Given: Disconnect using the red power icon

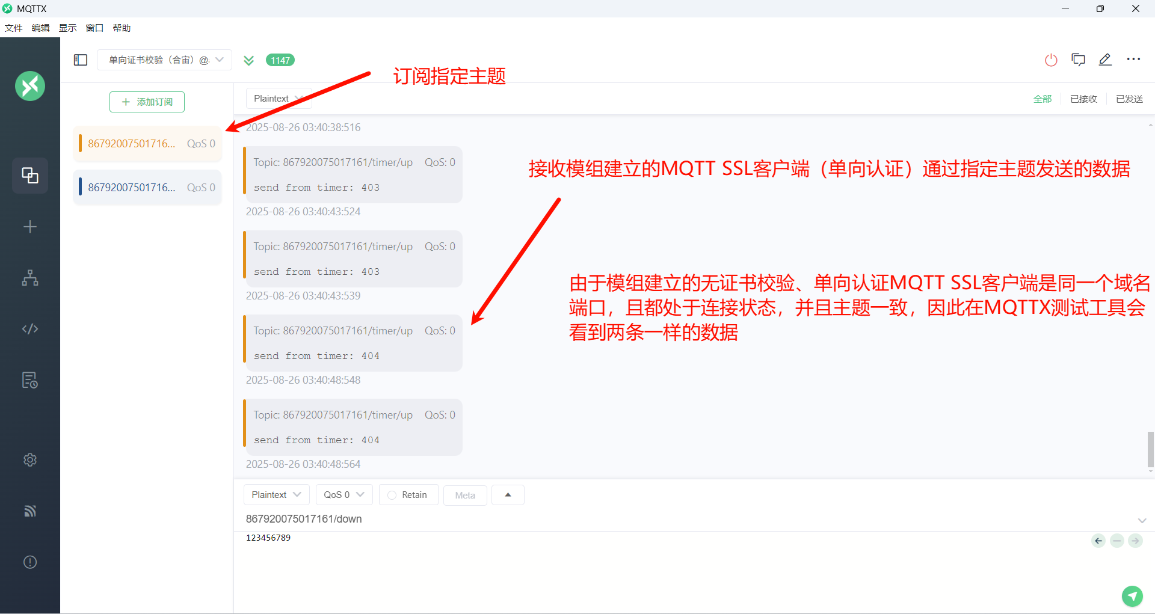Looking at the screenshot, I should 1051,60.
